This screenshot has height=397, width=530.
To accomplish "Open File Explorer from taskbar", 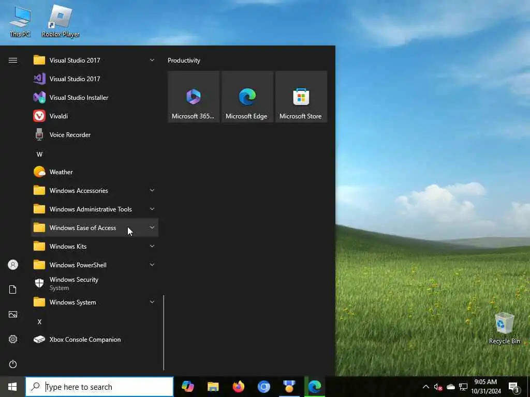I will click(213, 387).
